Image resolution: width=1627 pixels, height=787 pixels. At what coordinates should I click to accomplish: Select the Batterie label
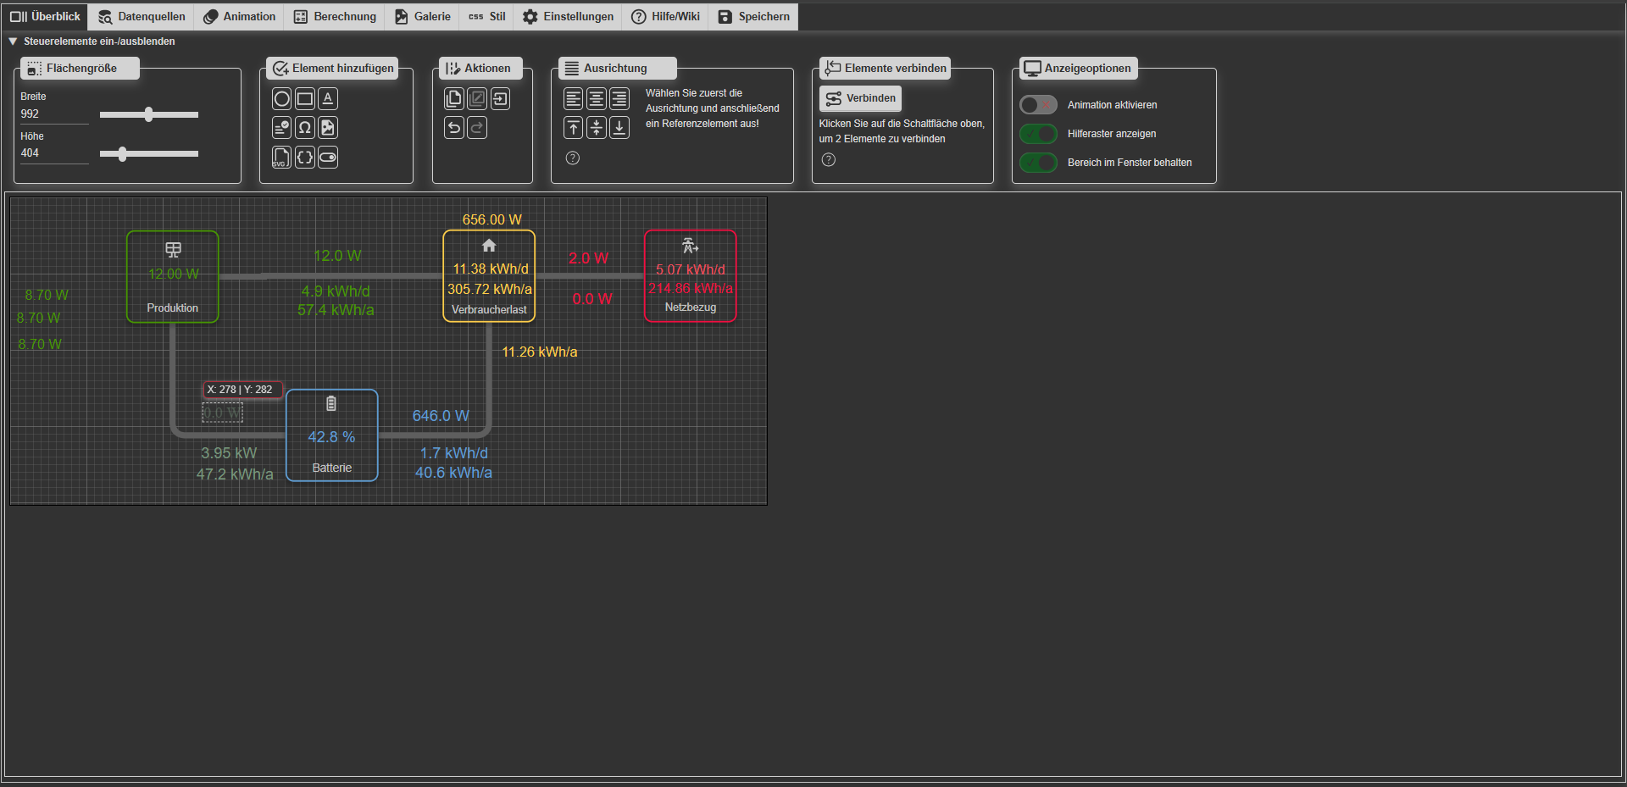click(331, 468)
